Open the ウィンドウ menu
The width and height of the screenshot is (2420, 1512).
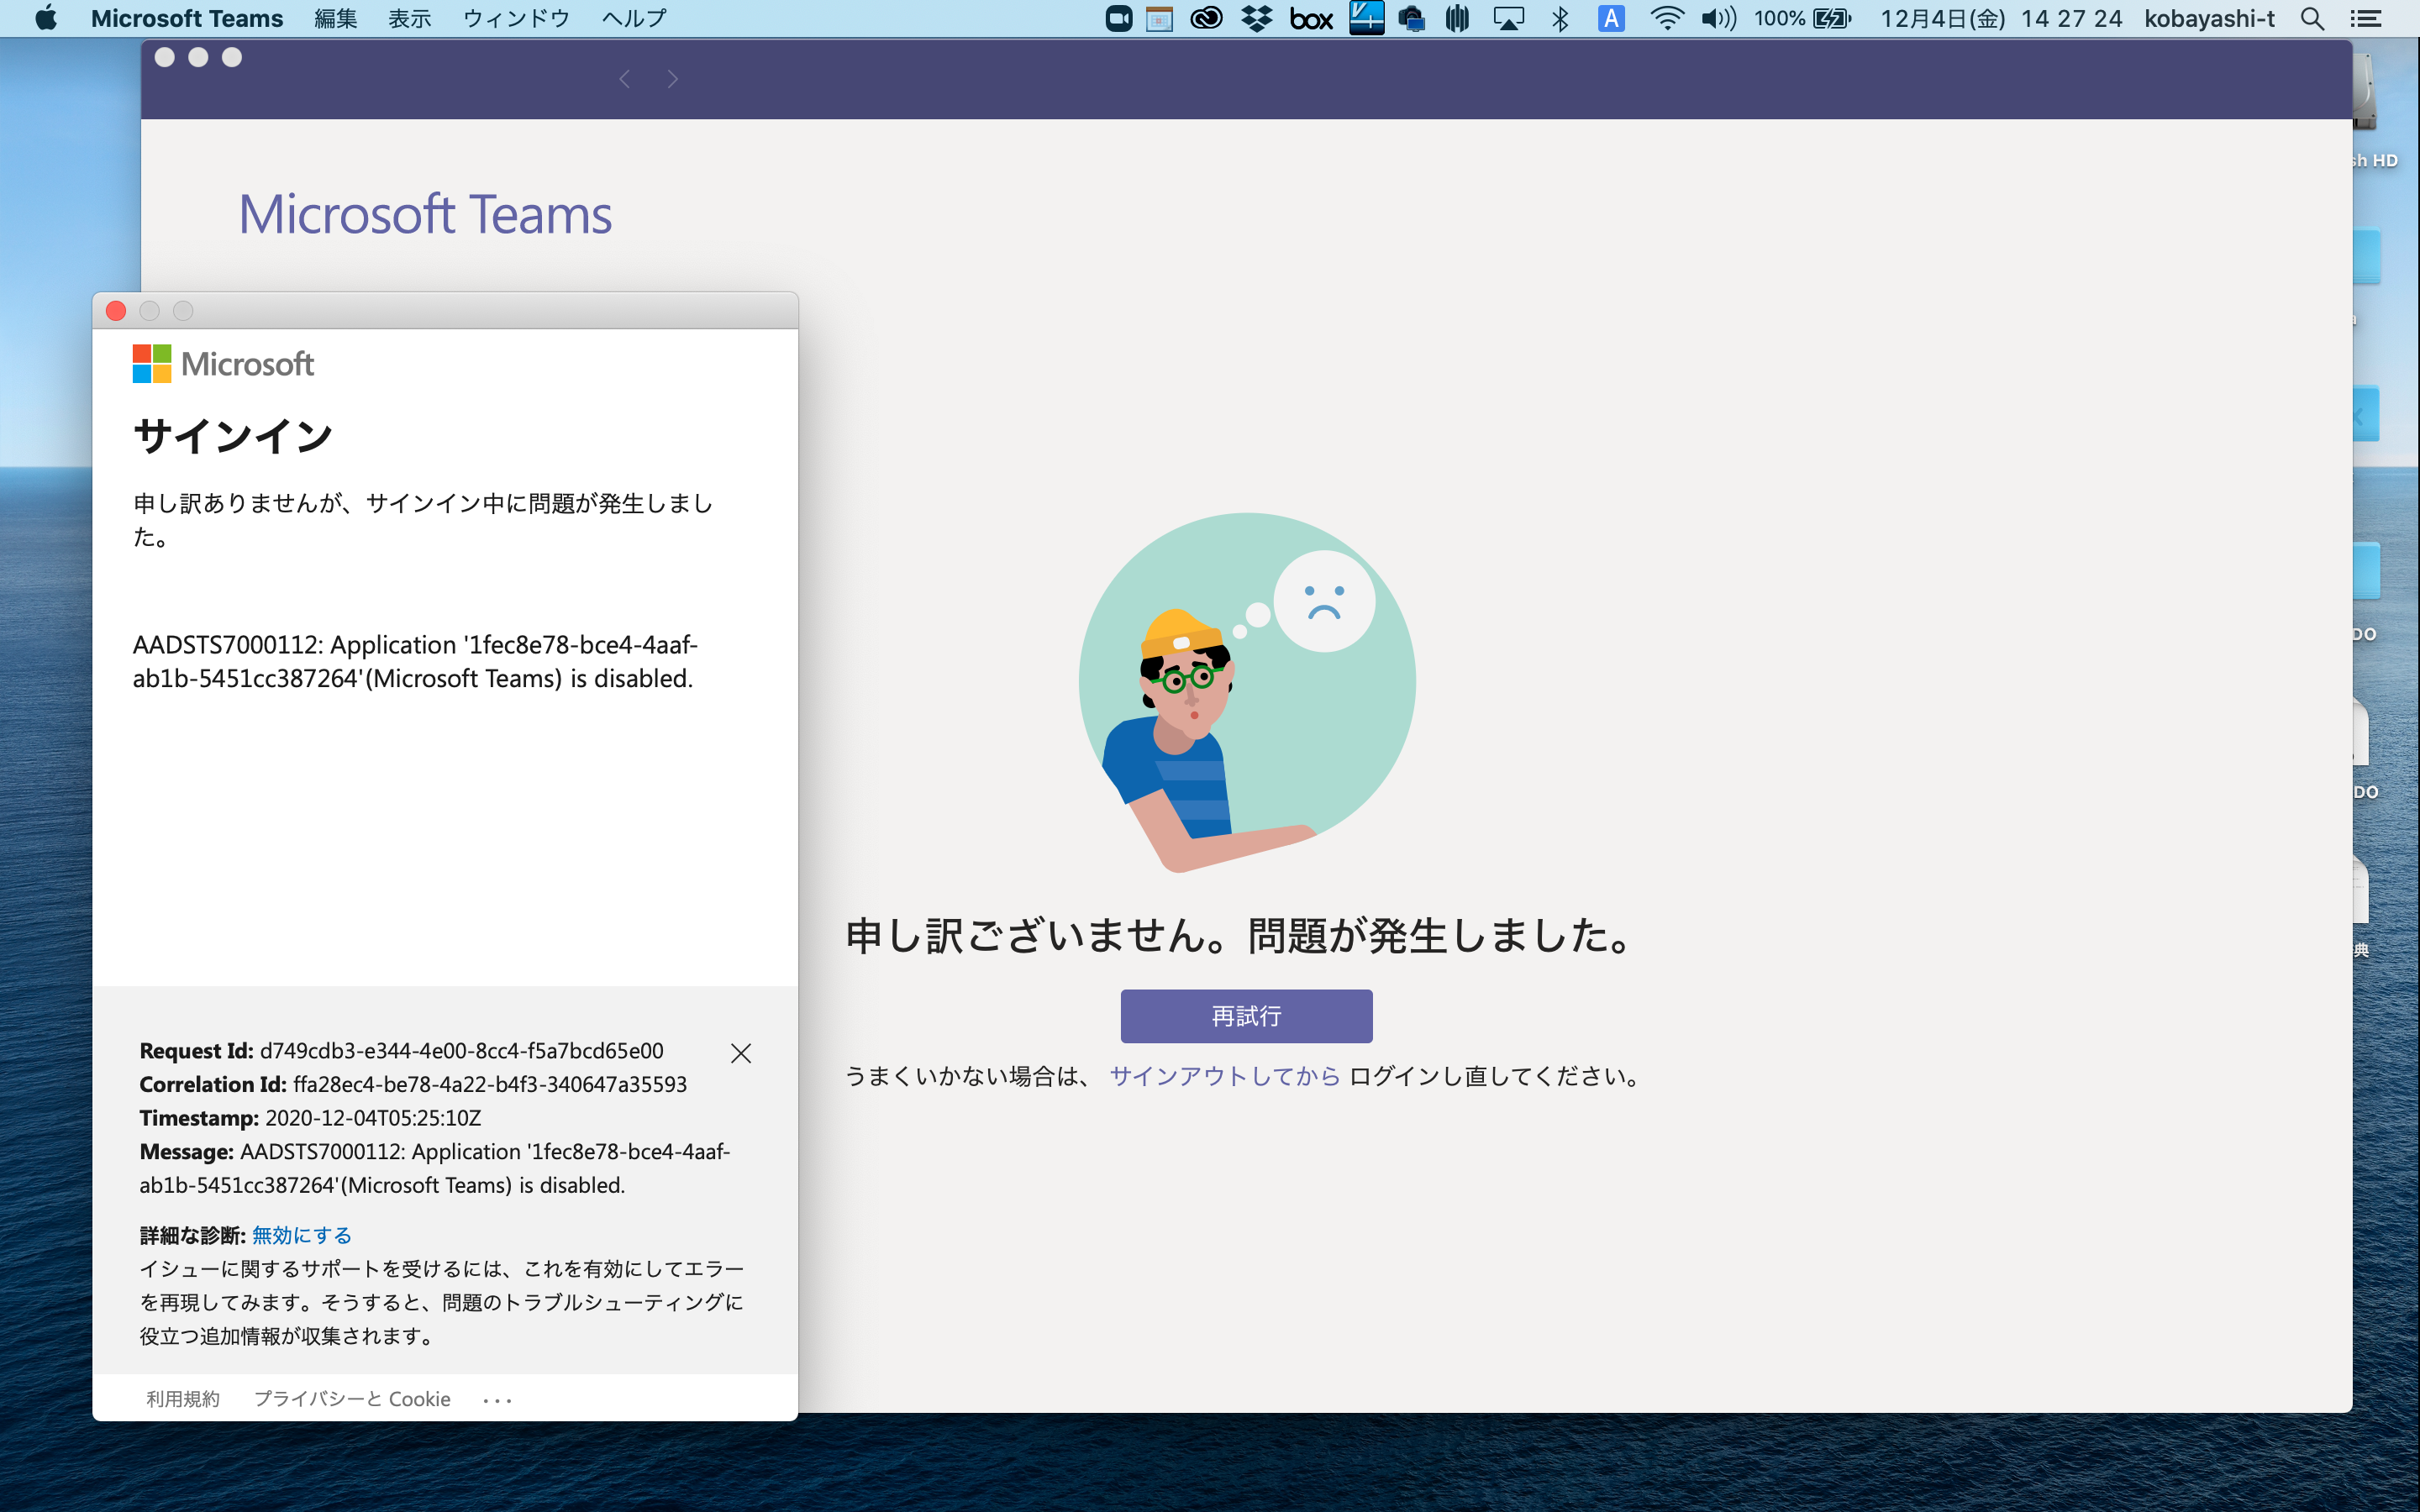coord(516,18)
